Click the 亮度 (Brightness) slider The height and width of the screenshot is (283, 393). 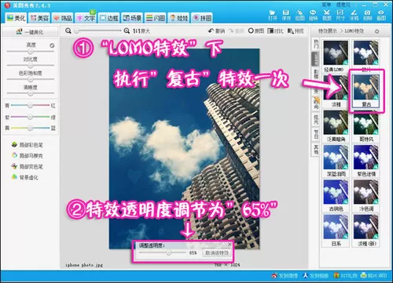point(31,52)
